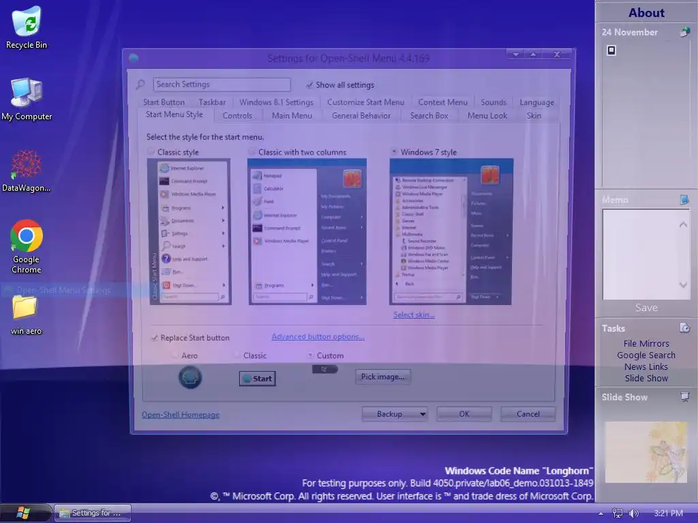This screenshot has width=698, height=523.
Task: Click the Open-Shell shell icon in title bar
Action: coord(134,58)
